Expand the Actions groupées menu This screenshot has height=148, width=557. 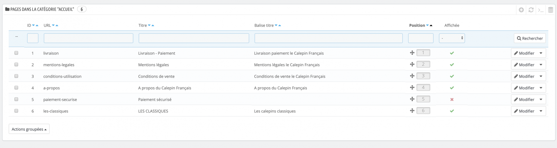[29, 129]
